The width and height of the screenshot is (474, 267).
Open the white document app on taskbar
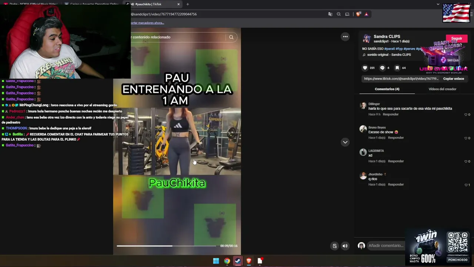click(x=260, y=261)
